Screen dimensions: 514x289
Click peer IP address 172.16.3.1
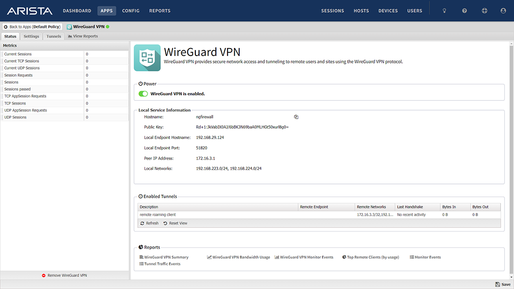coord(206,159)
